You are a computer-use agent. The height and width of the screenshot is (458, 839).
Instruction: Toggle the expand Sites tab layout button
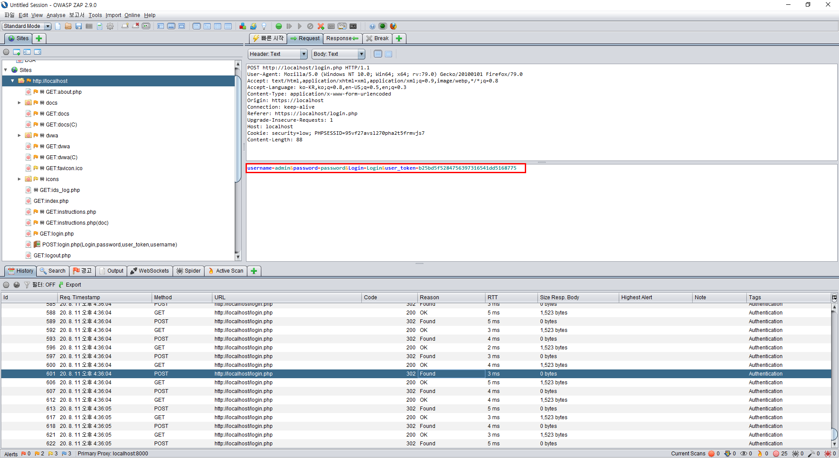point(161,26)
